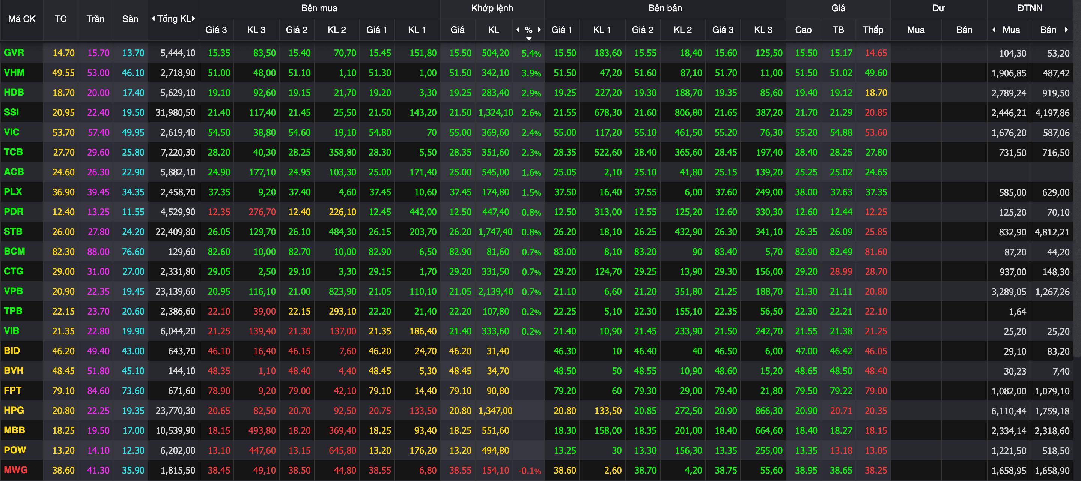Select the SSI ticker row symbol

coord(11,112)
